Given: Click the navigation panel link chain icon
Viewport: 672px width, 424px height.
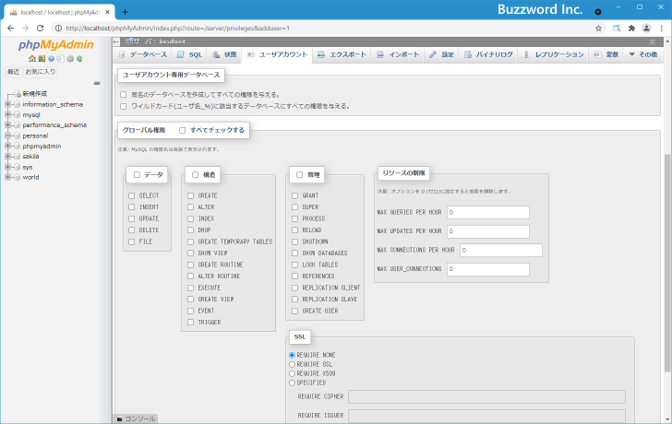Looking at the screenshot, I should pyautogui.click(x=97, y=83).
